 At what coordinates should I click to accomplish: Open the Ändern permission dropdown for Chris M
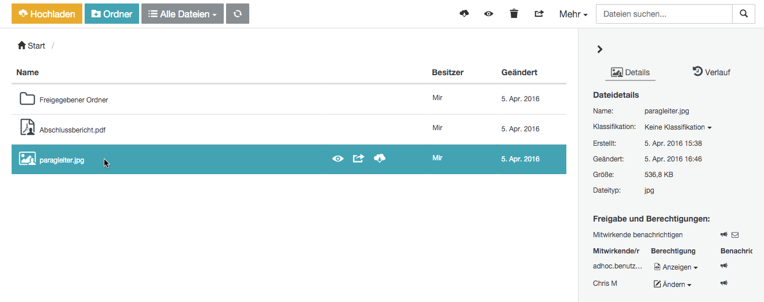[672, 284]
